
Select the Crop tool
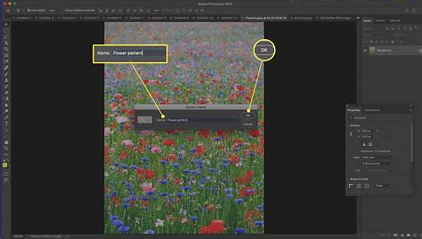6,49
